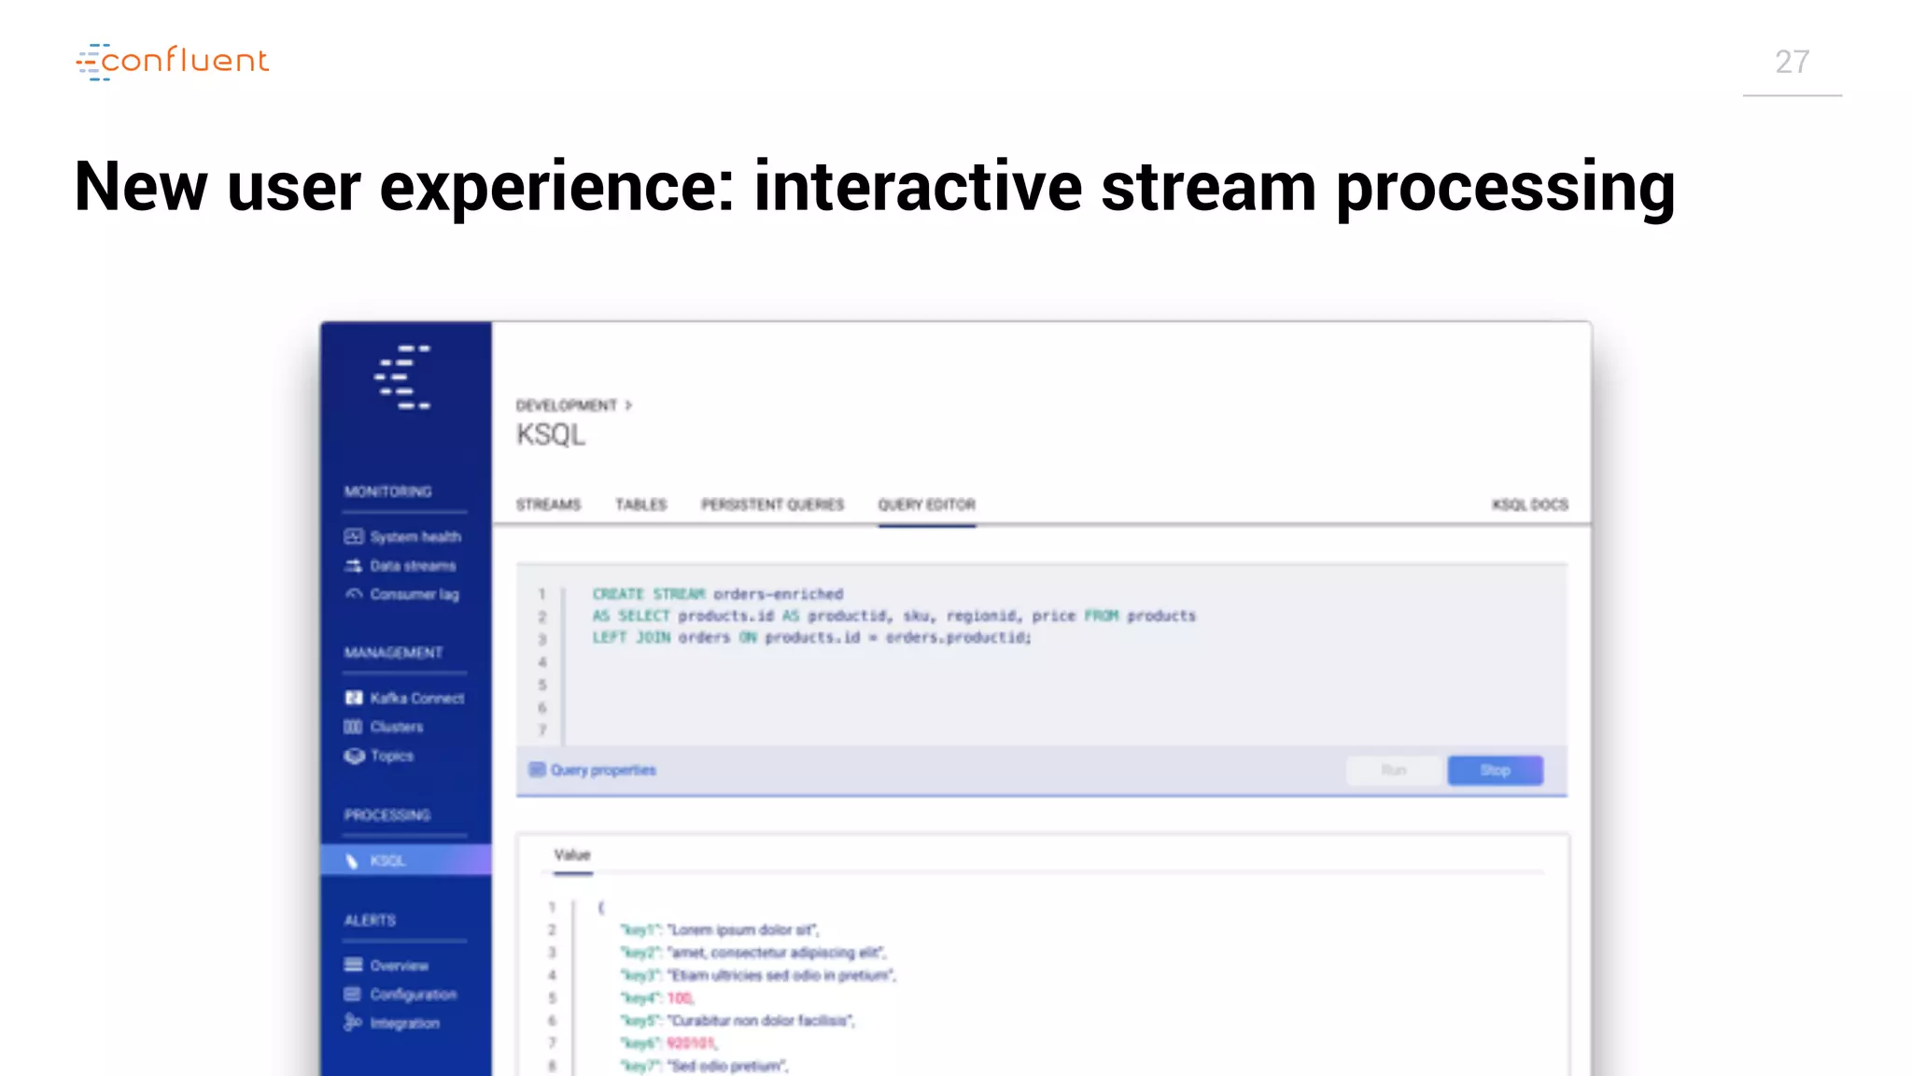Click the Confluent logo in the sidebar
Image resolution: width=1912 pixels, height=1076 pixels.
pyautogui.click(x=402, y=377)
